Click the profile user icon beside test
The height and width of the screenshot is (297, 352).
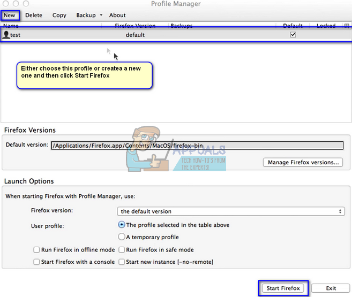click(6, 35)
